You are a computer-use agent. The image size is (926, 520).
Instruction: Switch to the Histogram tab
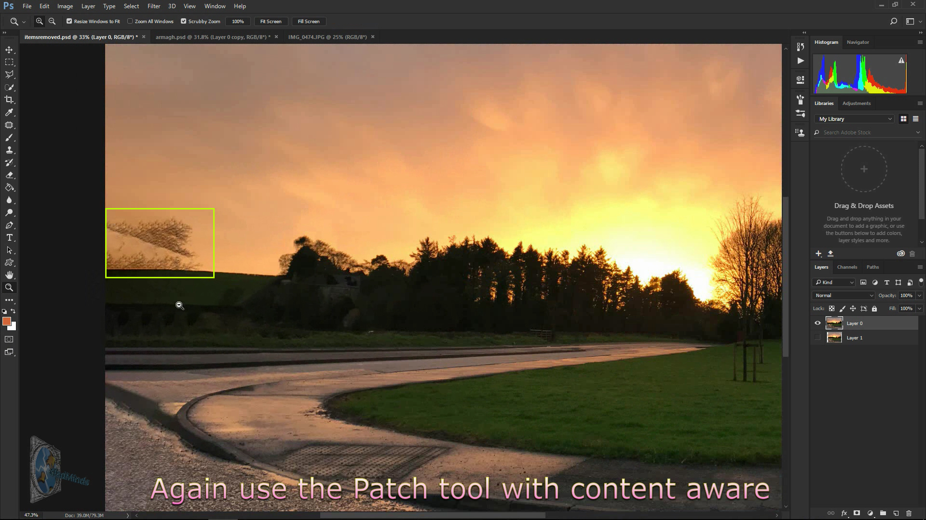click(826, 41)
